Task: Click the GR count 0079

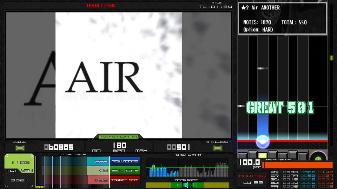Action: [290, 176]
